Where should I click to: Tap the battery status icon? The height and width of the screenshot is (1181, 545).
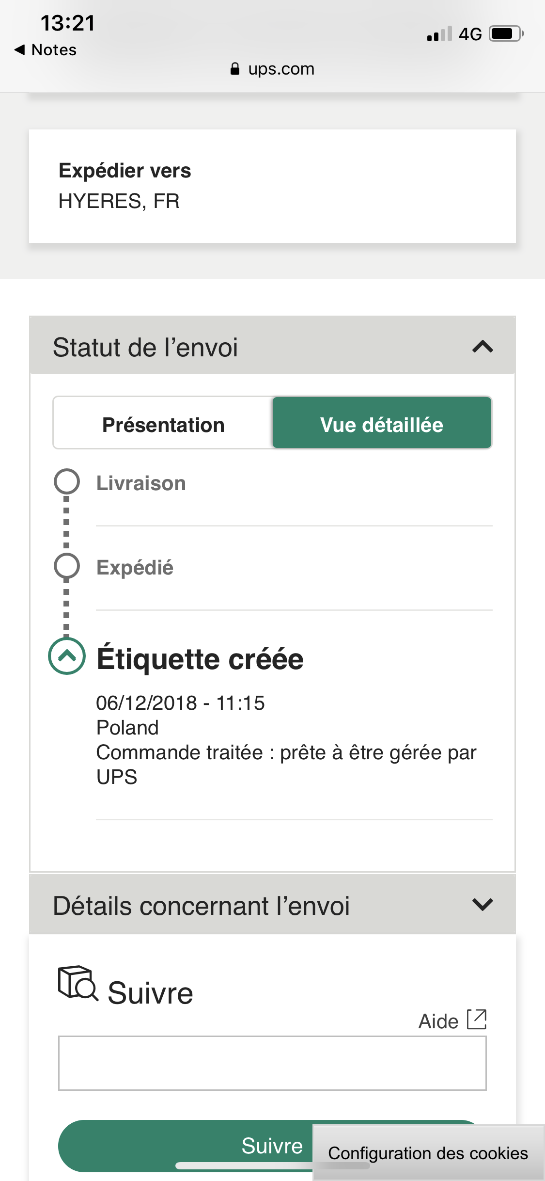pyautogui.click(x=507, y=34)
